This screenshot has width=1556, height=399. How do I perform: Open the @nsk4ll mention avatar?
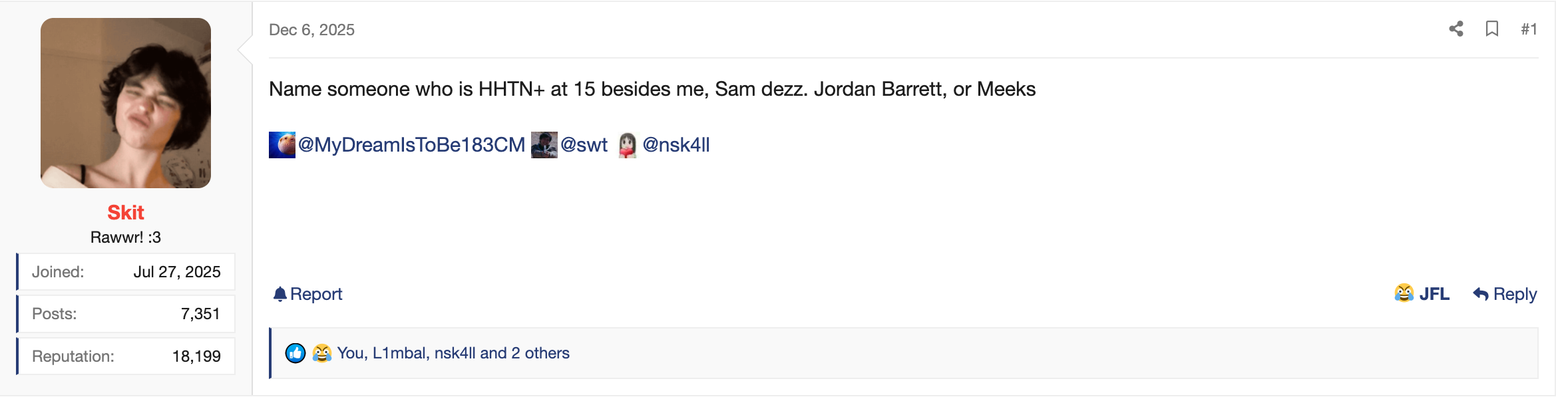(627, 145)
